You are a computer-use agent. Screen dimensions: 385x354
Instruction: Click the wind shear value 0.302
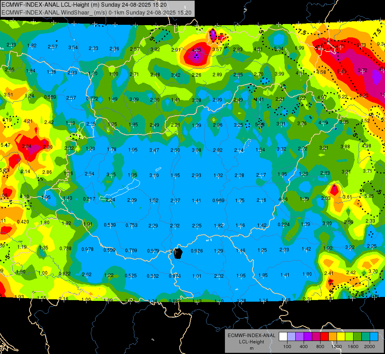[153, 276]
